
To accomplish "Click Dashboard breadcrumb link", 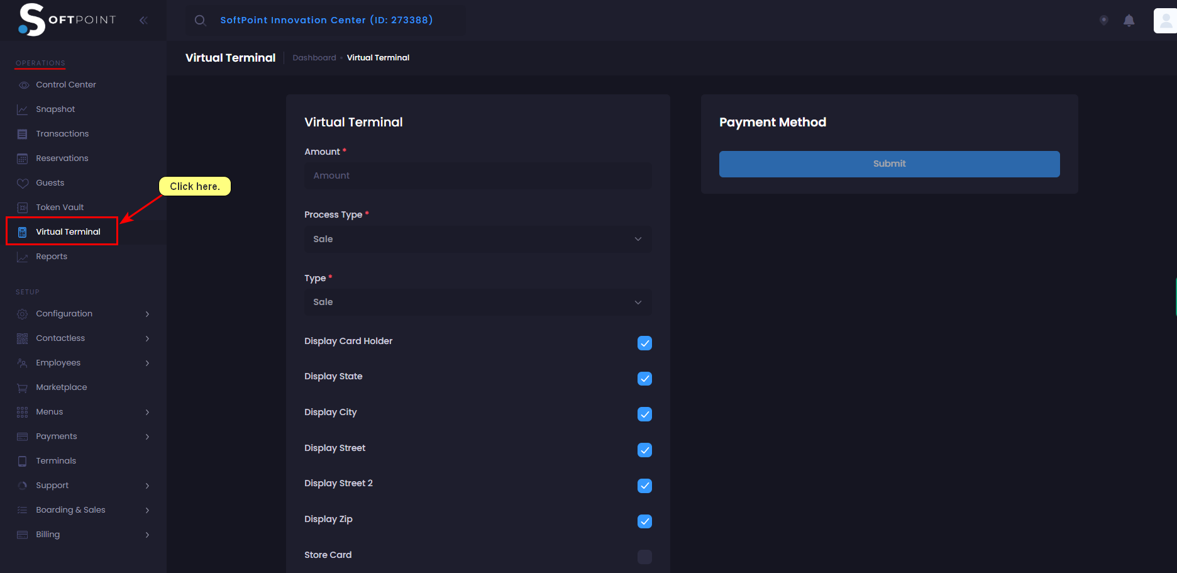I will click(314, 58).
